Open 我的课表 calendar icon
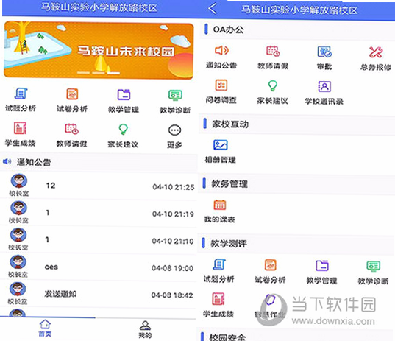This screenshot has width=395, height=341. (220, 205)
